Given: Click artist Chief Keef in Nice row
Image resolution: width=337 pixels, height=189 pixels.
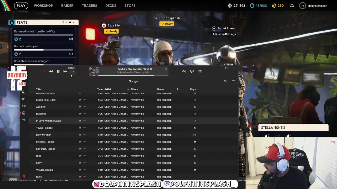Looking at the screenshot, I should tap(116, 156).
